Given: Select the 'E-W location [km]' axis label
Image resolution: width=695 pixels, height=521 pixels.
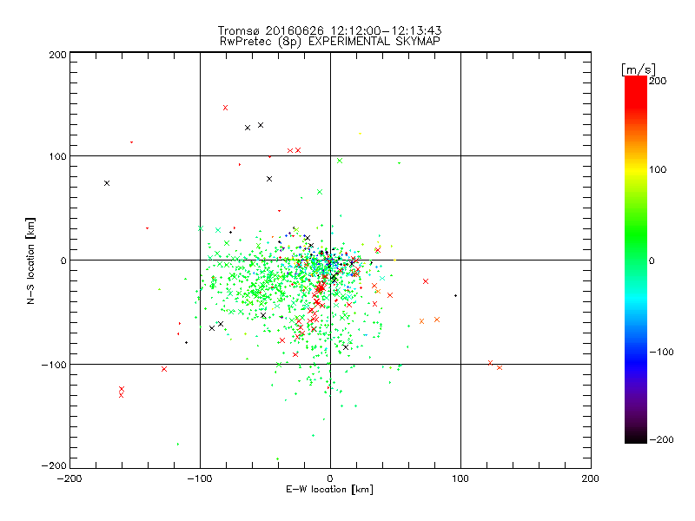Looking at the screenshot, I should tap(329, 489).
